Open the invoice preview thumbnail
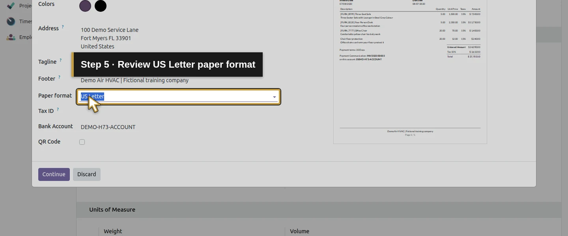The width and height of the screenshot is (568, 236). click(x=410, y=72)
